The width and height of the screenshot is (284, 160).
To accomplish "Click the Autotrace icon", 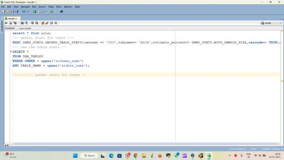I will tap(22, 23).
